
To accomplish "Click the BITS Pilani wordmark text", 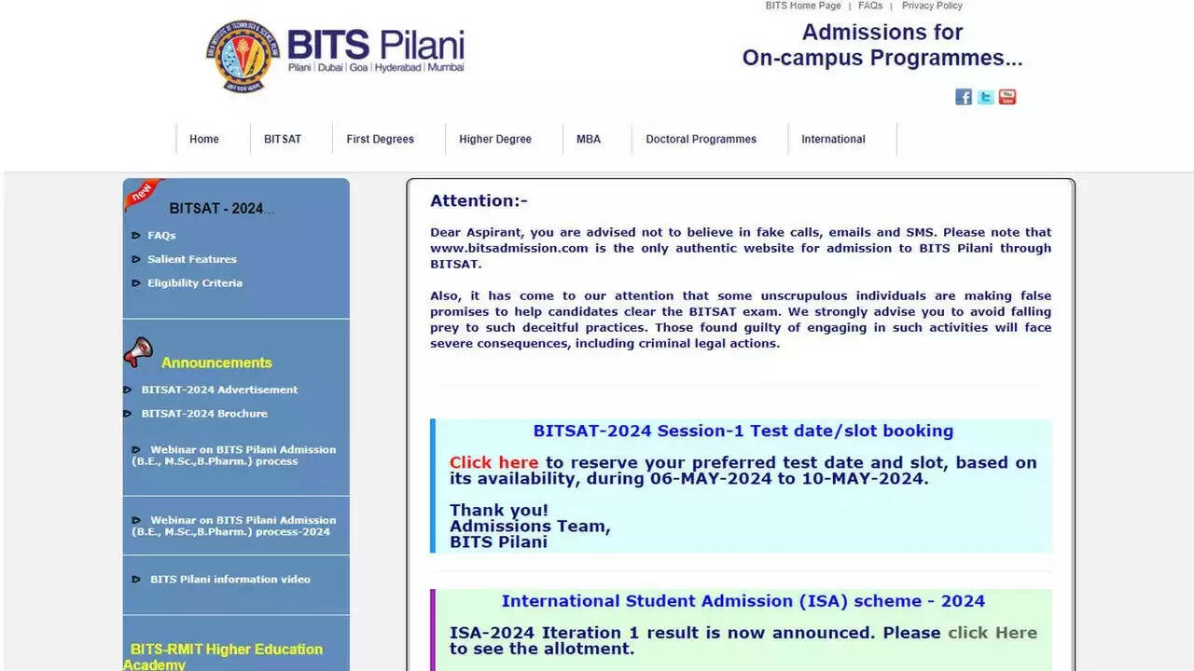I will click(x=376, y=44).
